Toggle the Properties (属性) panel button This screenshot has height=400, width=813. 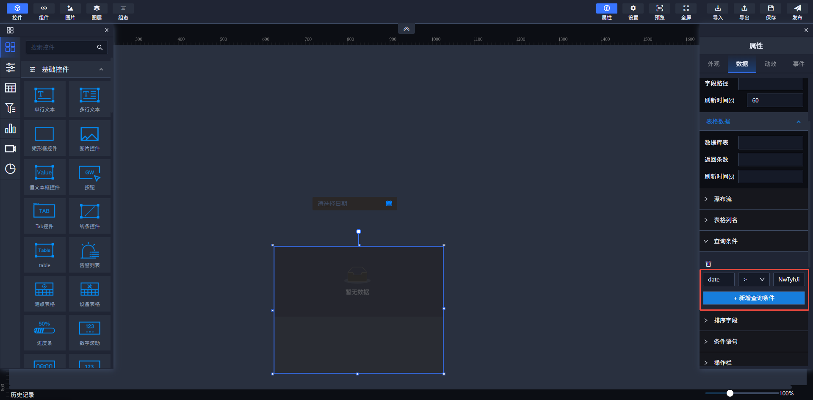point(606,11)
